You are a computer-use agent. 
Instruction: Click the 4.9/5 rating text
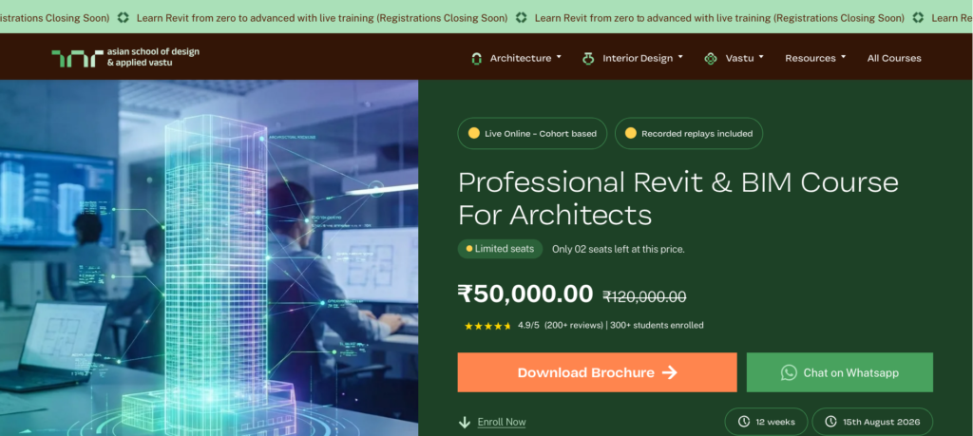click(x=528, y=325)
